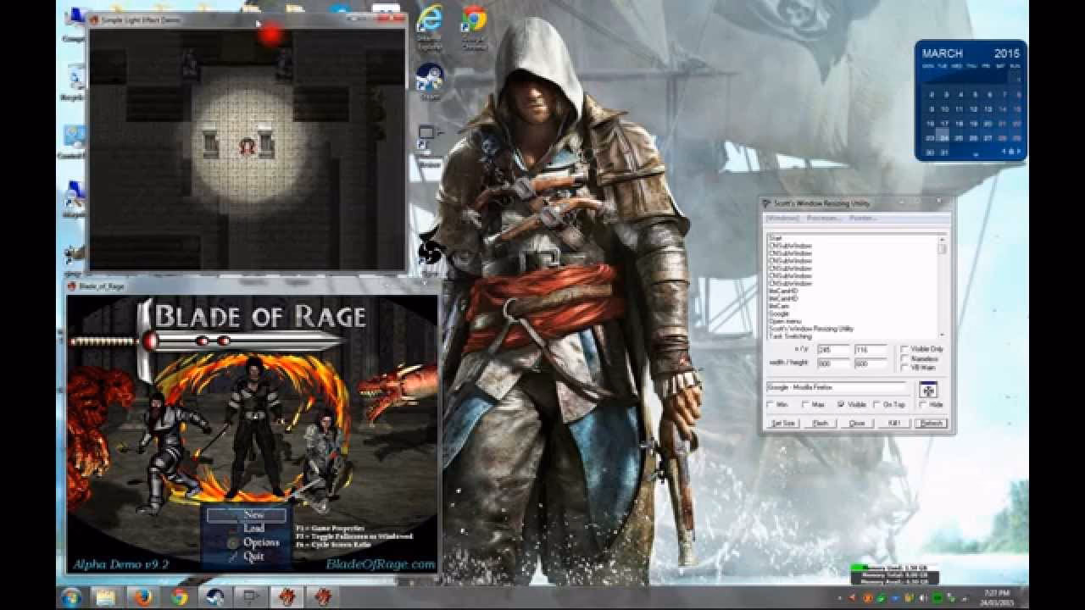Select 'Task Switching' in the window list
The height and width of the screenshot is (610, 1085).
point(790,336)
